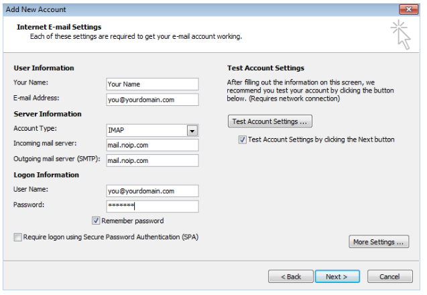Click the User Name input field

click(x=152, y=191)
